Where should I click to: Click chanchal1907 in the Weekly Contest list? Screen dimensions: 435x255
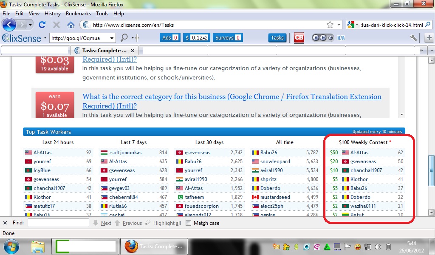(366, 170)
